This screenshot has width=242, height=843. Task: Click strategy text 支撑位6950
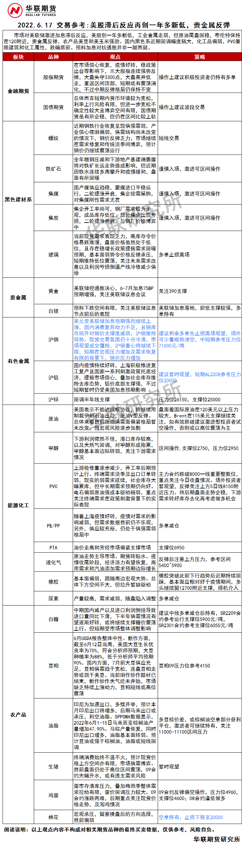click(x=172, y=547)
